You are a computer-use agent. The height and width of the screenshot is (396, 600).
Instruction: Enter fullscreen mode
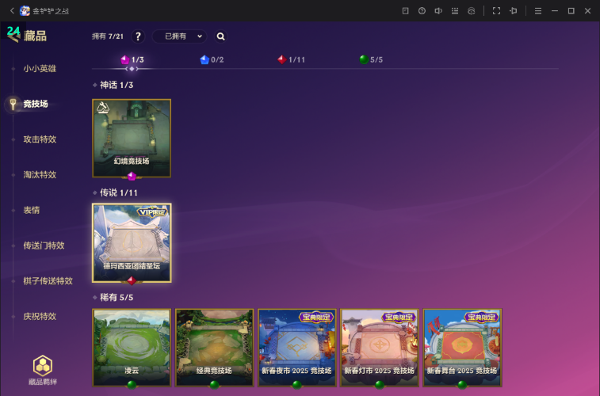(496, 11)
